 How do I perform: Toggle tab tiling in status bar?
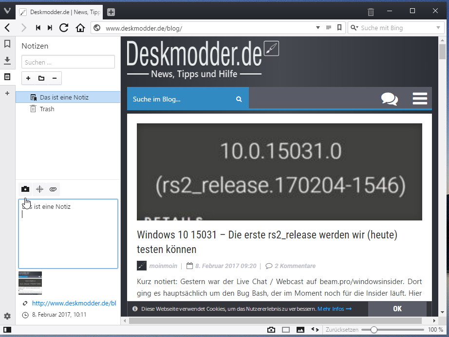[286, 330]
